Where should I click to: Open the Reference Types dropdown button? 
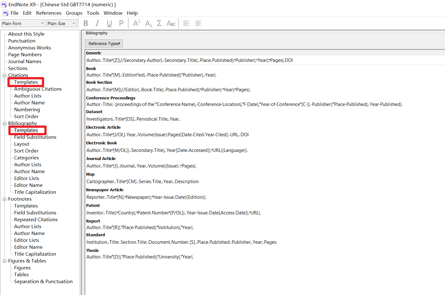[104, 43]
